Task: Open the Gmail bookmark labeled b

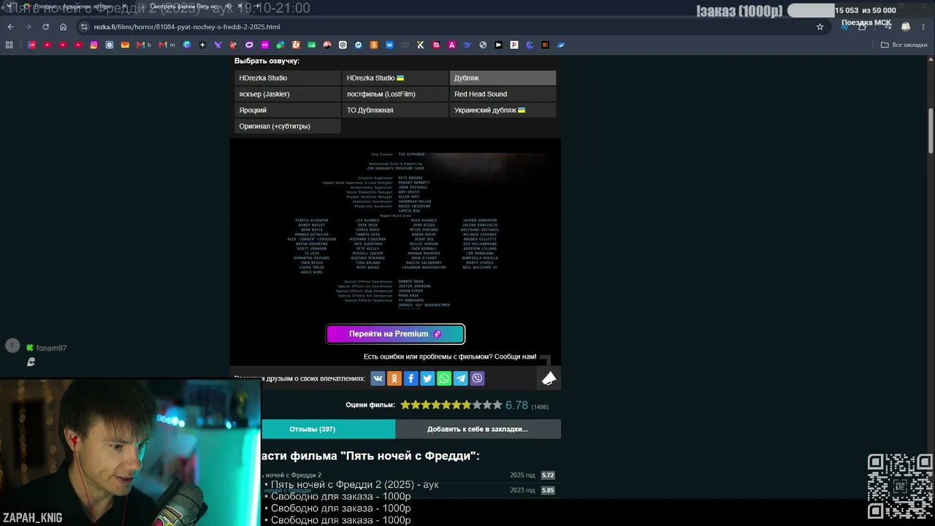Action: [x=144, y=45]
